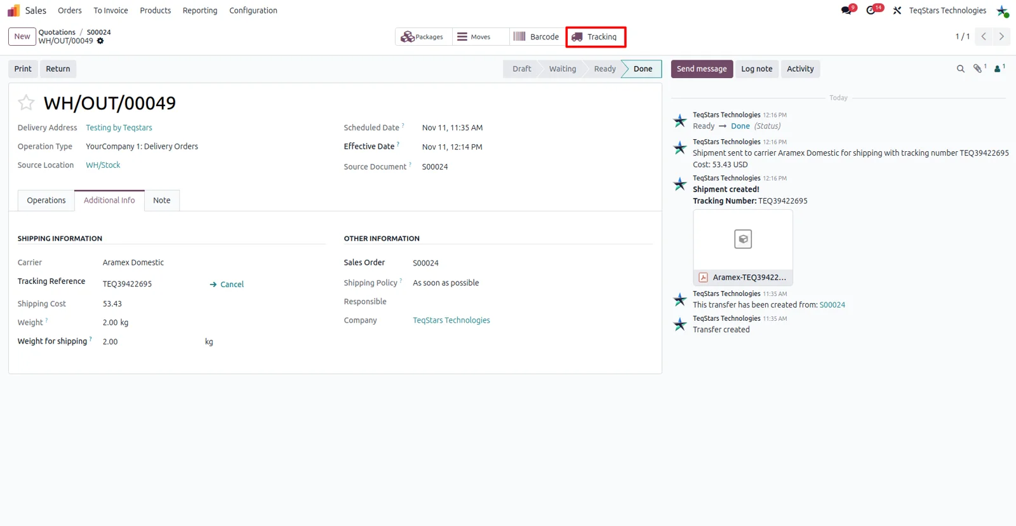
Task: Click the Weight field help question mark
Action: point(47,320)
